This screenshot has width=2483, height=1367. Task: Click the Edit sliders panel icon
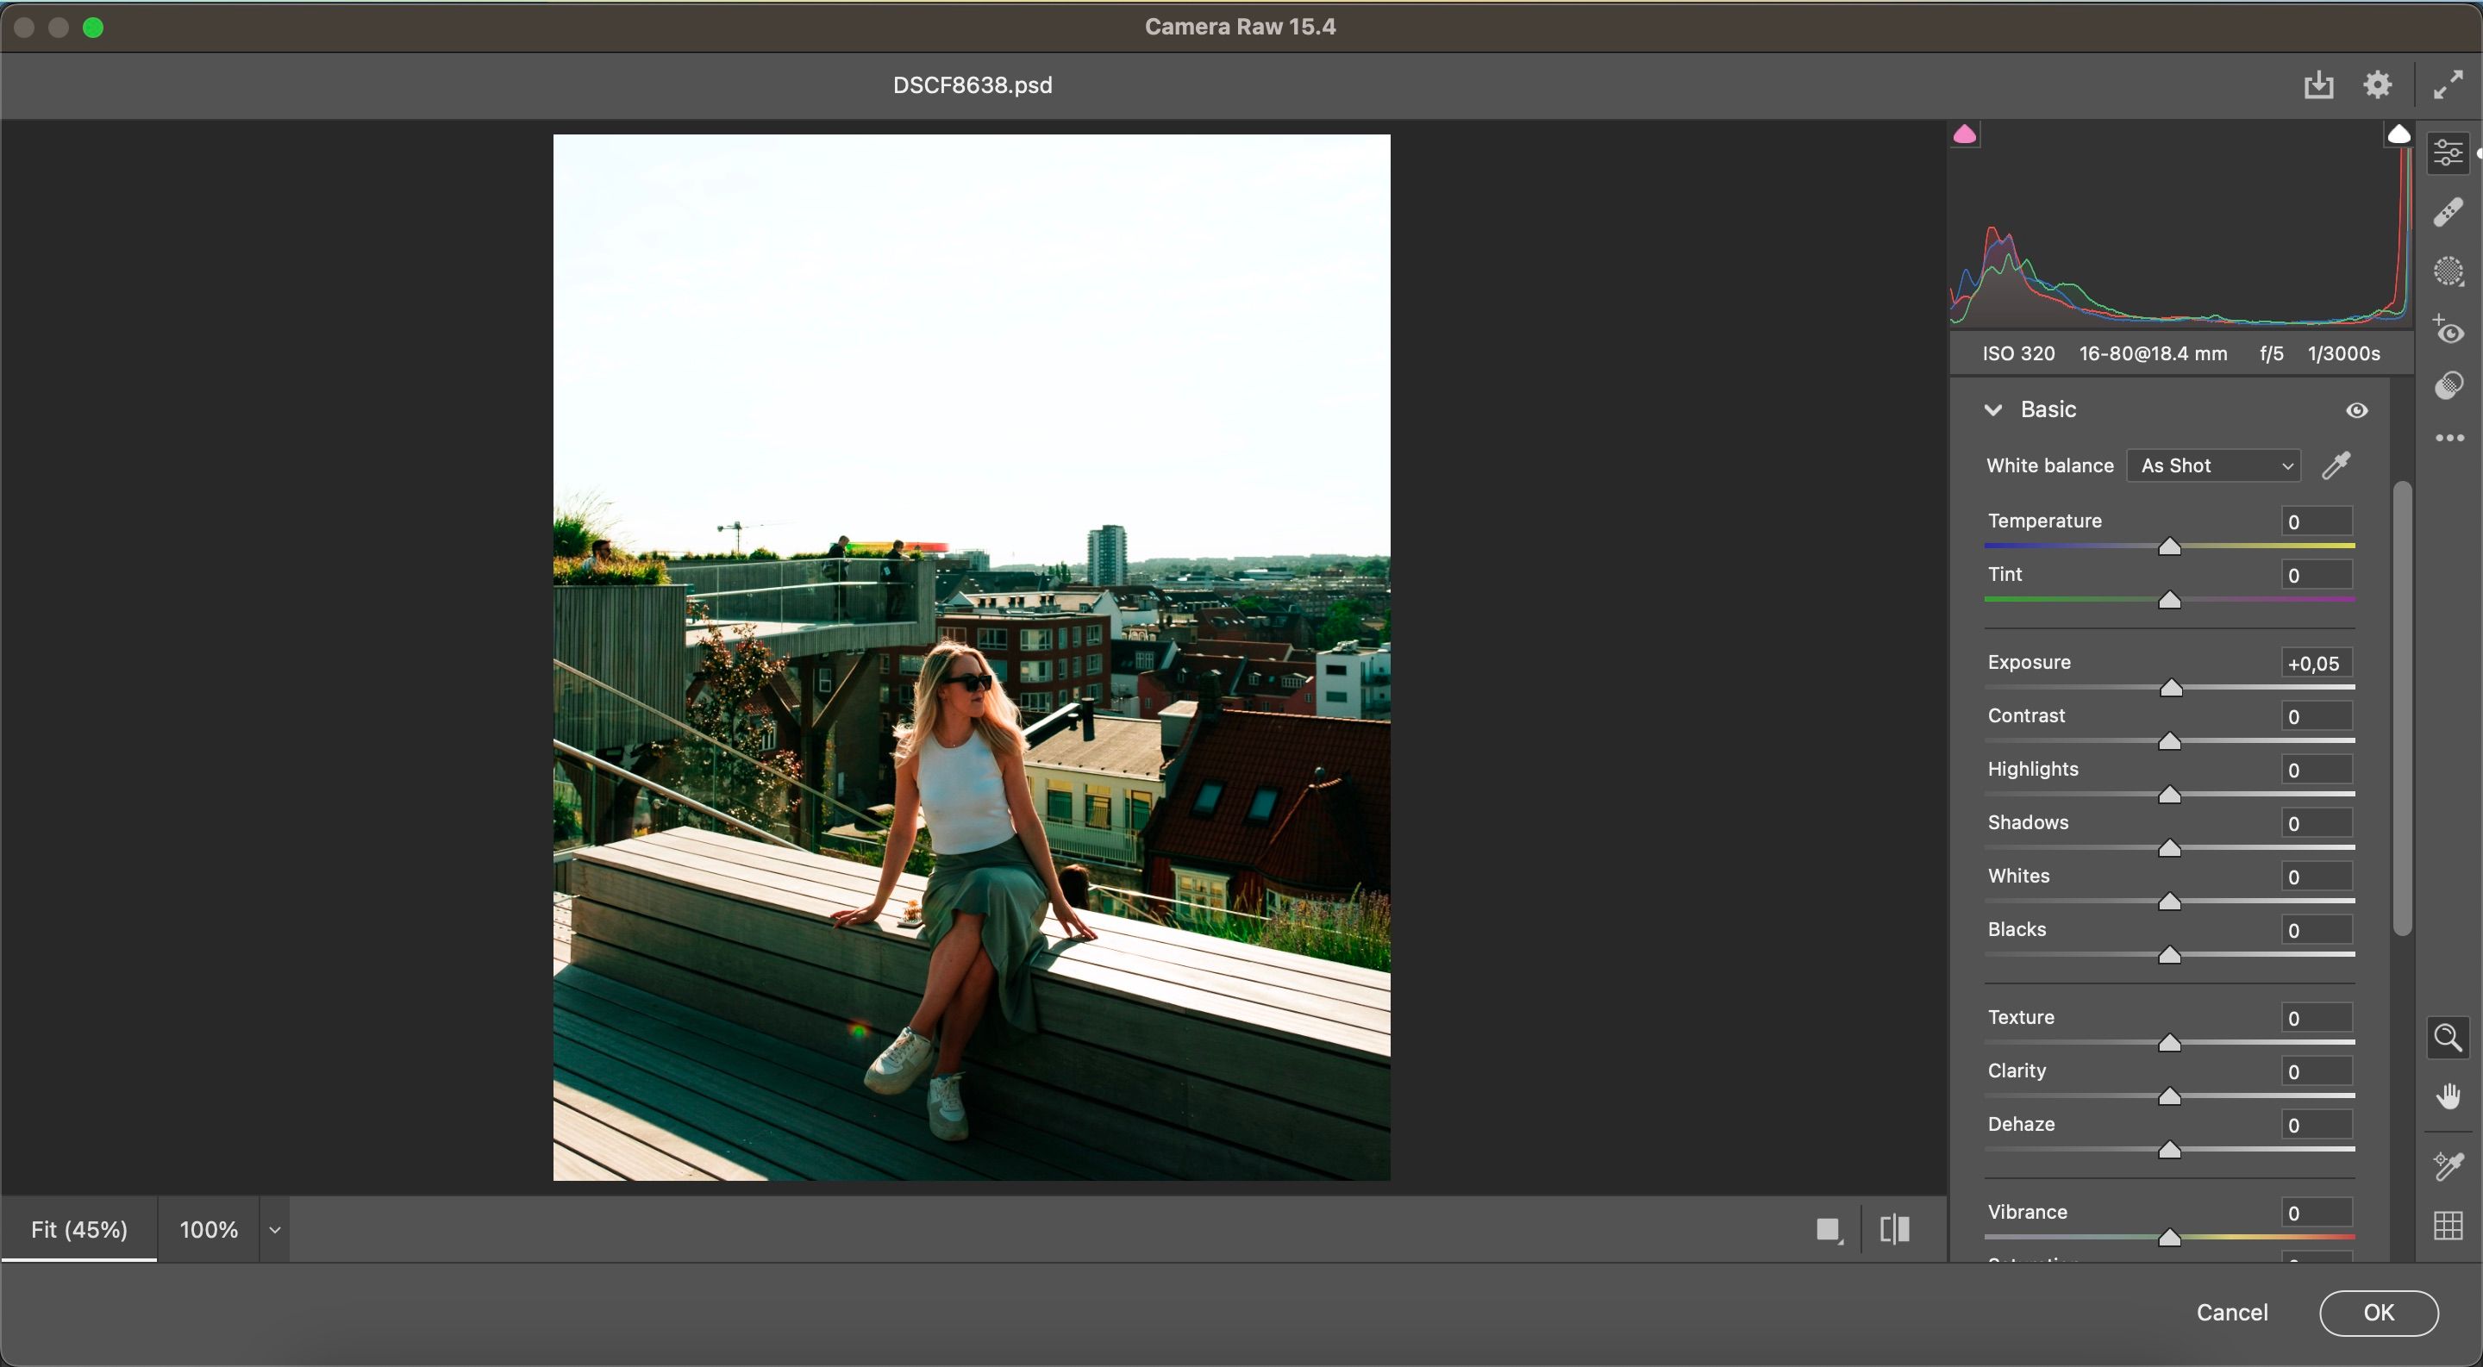[x=2449, y=153]
